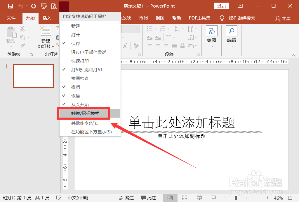
Task: Click the bullet list icon
Action: [x=150, y=29]
